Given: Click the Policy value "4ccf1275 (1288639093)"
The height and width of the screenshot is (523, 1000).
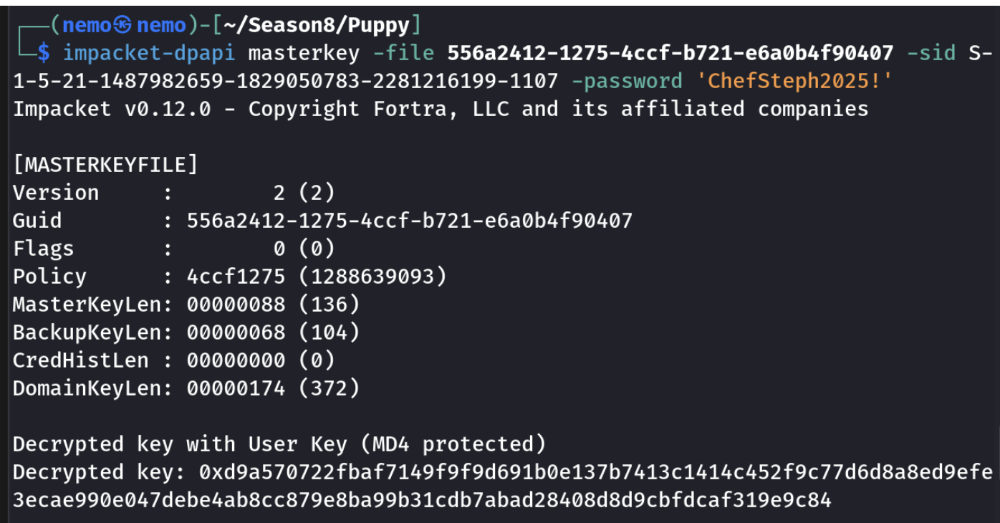Looking at the screenshot, I should 317,277.
